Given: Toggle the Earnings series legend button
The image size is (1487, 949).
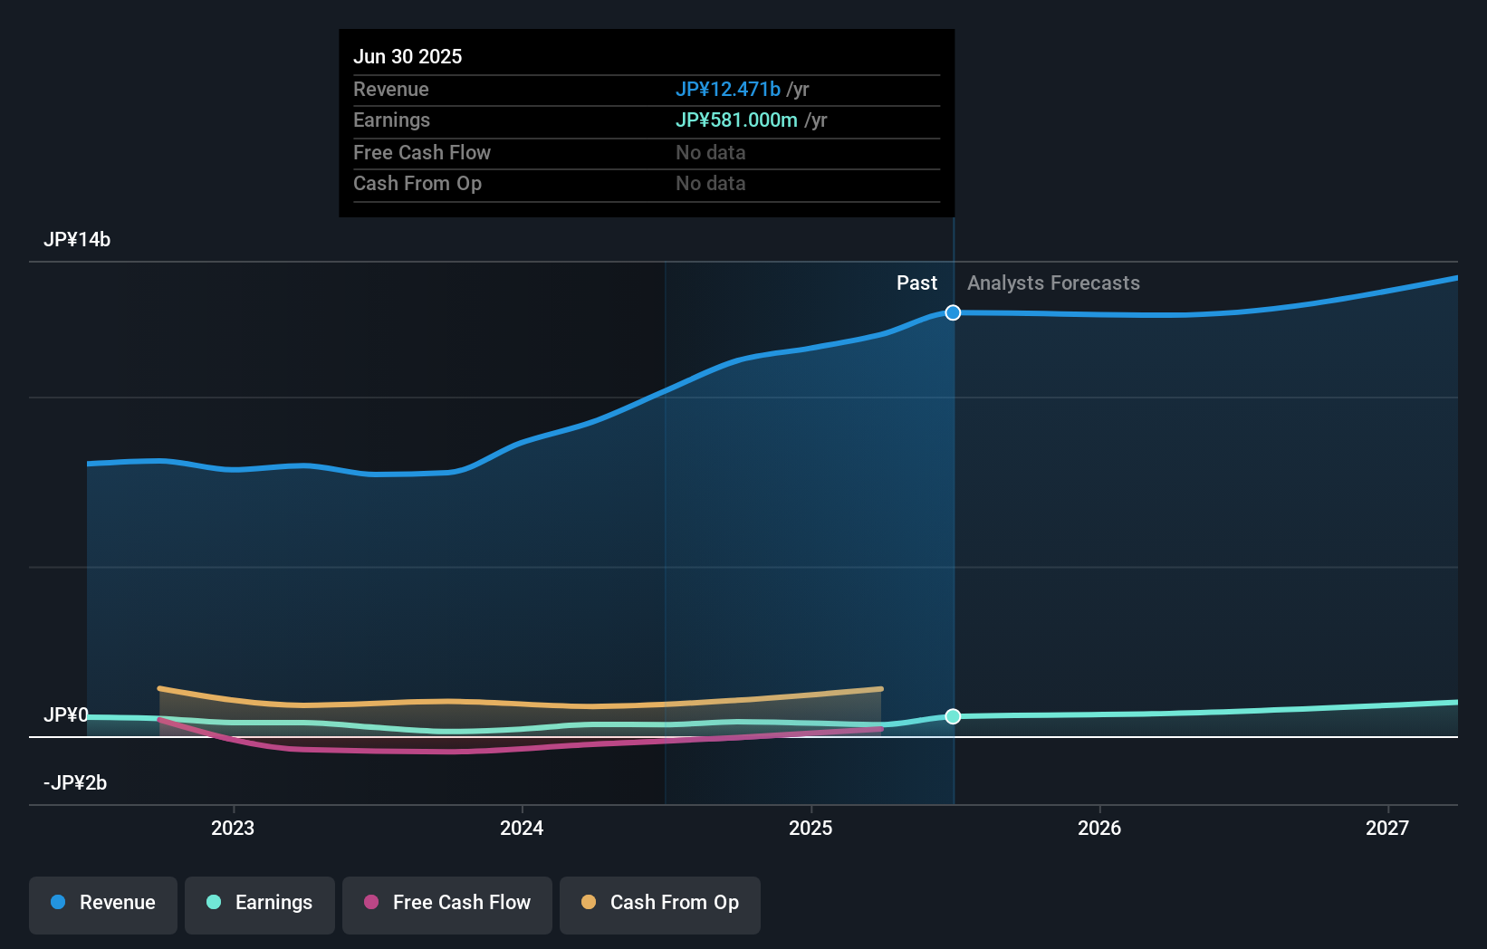Looking at the screenshot, I should tap(260, 905).
